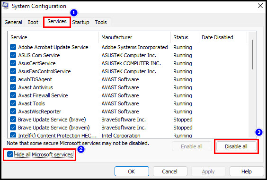Select the Tools tab

click(x=101, y=22)
